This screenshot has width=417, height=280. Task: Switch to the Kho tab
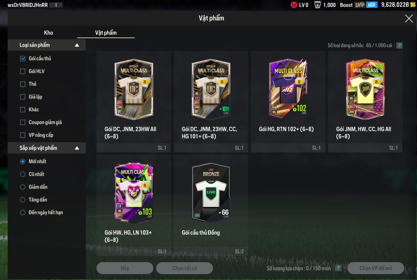[x=49, y=33]
